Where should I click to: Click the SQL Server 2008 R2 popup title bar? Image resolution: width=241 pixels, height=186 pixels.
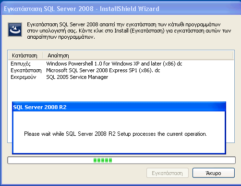(x=119, y=107)
